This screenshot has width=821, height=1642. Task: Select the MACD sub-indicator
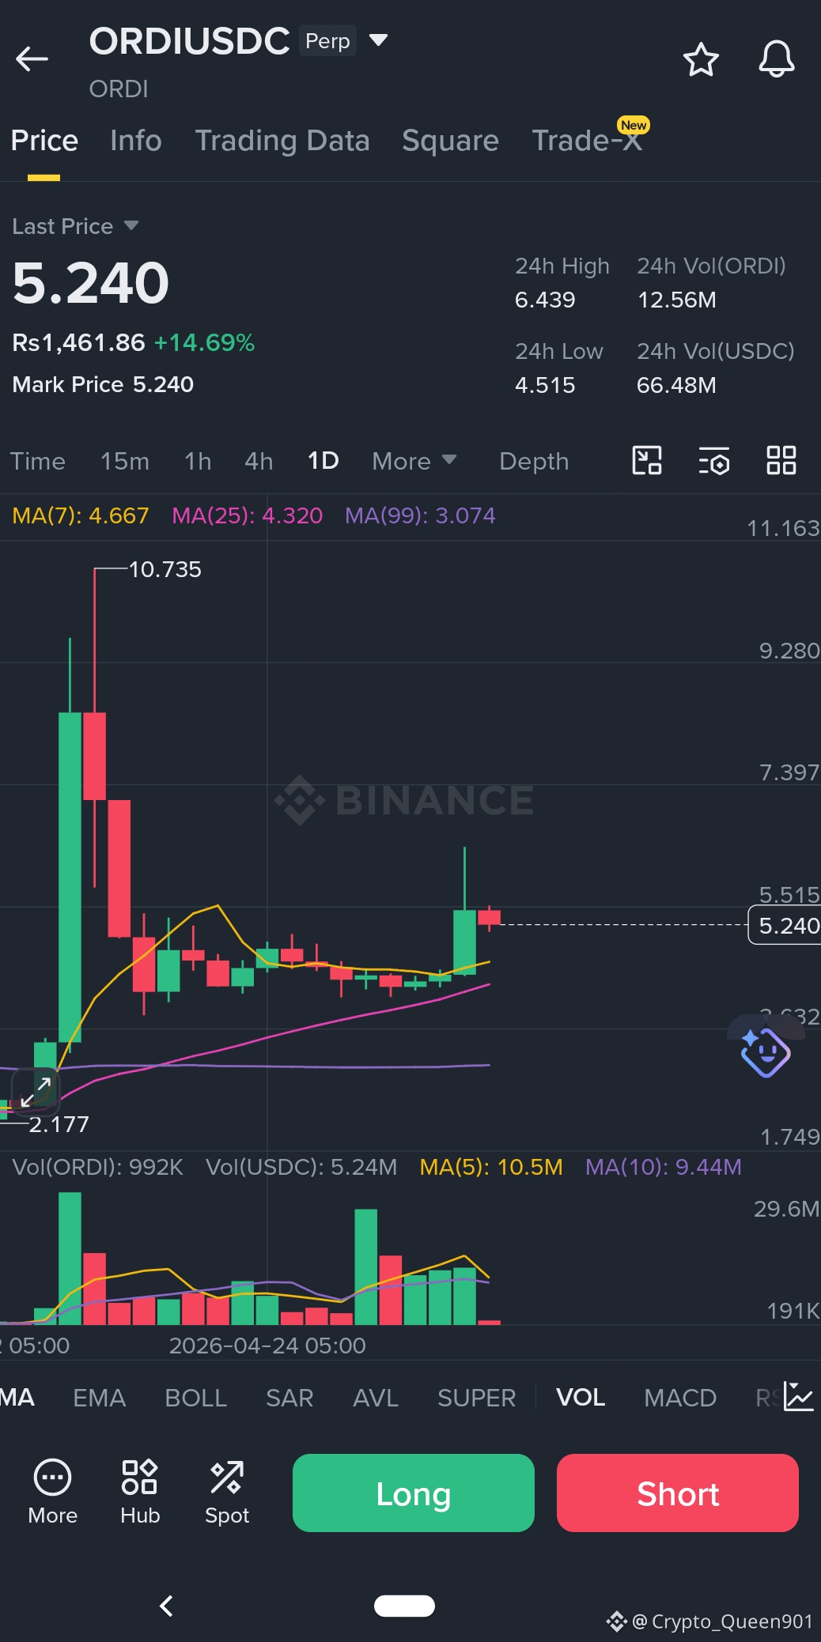coord(680,1398)
